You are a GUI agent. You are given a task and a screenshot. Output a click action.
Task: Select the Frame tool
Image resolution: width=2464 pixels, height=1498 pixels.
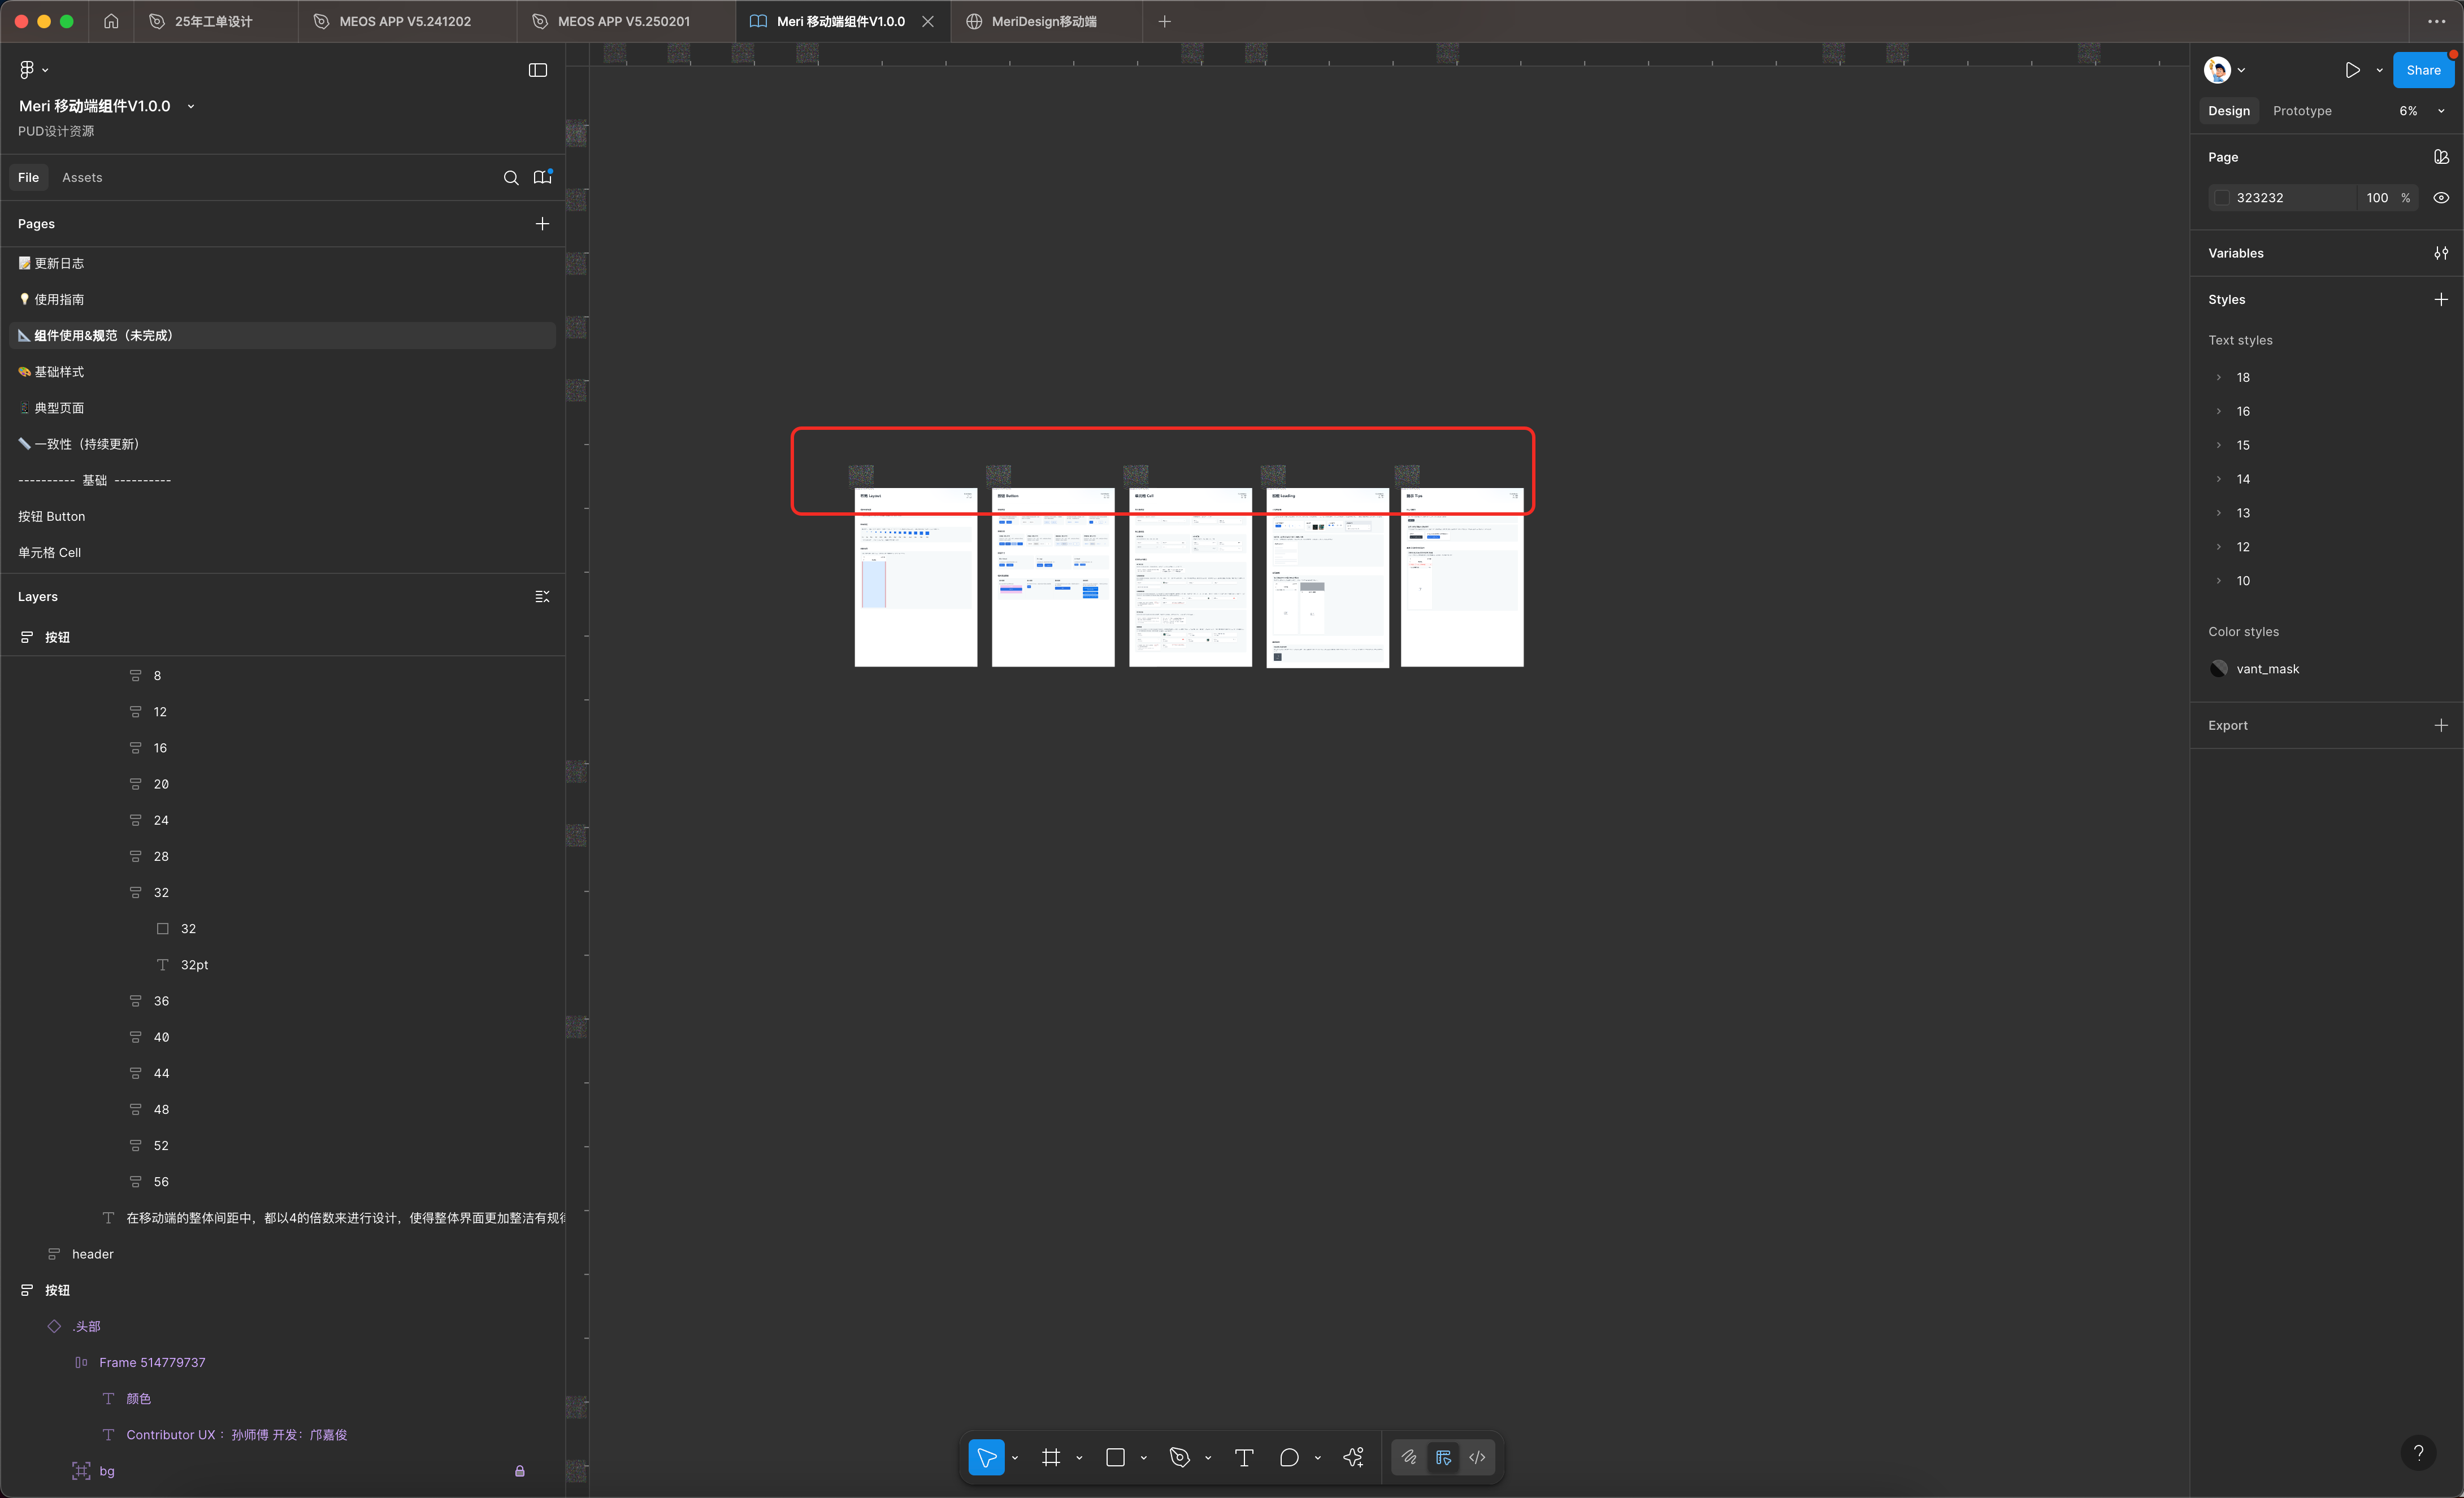1051,1457
